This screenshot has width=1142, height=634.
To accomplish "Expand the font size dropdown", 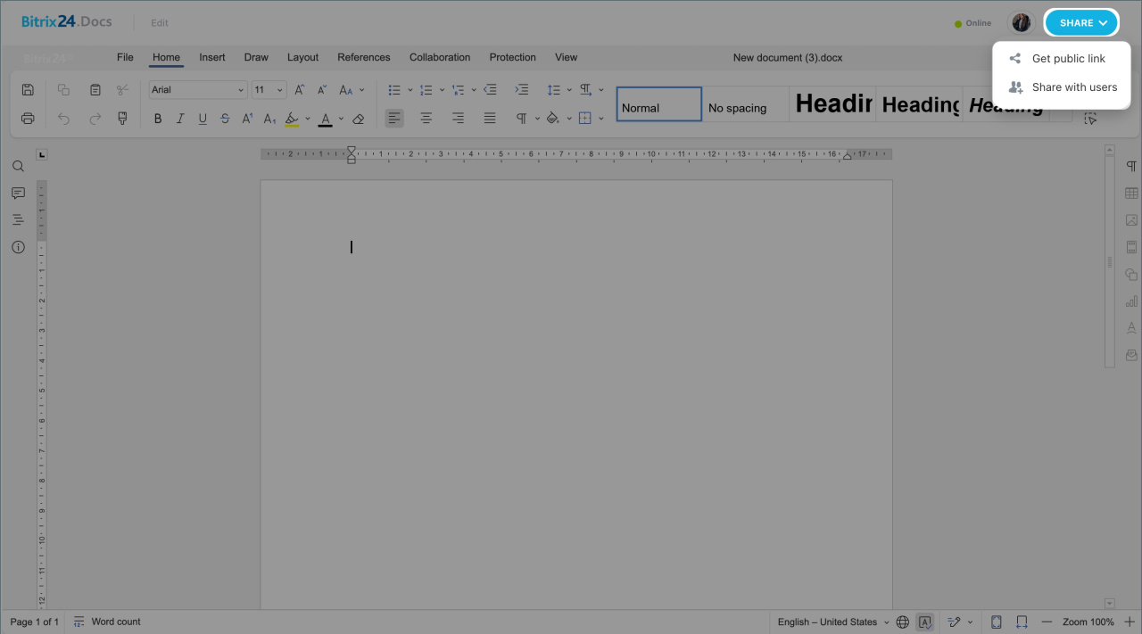I will point(279,90).
